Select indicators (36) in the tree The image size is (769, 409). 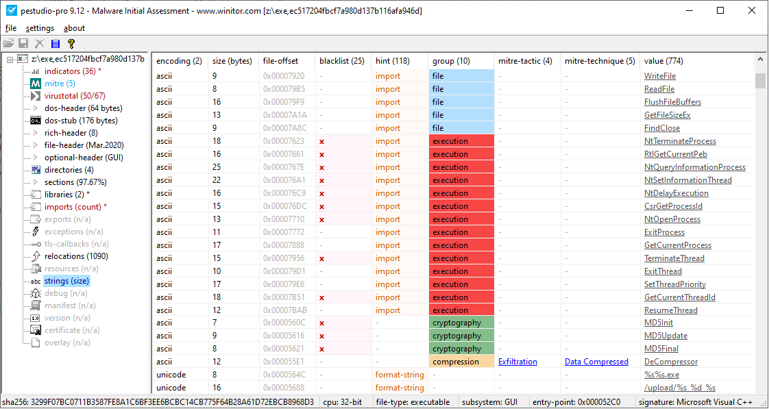(73, 71)
